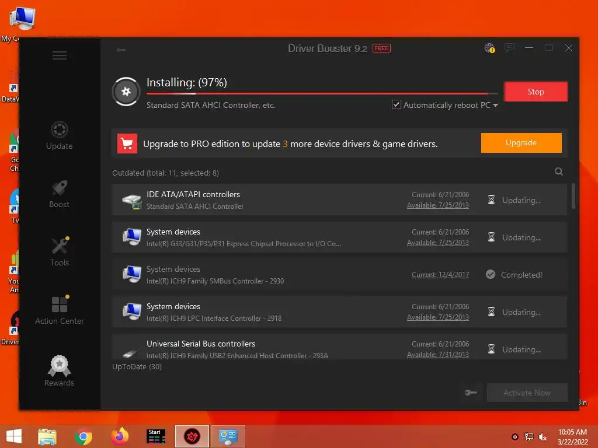Open the control panel taskbar button
Screen dimensions: 598x448
coord(228,436)
